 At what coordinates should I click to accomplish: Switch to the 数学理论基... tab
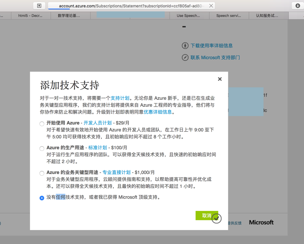point(71,16)
